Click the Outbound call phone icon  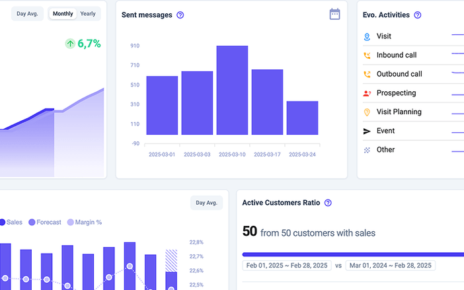coord(367,75)
